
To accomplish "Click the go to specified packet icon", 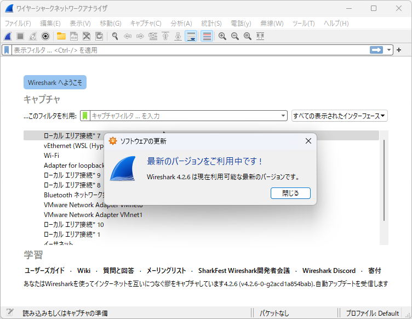I will coord(153,36).
